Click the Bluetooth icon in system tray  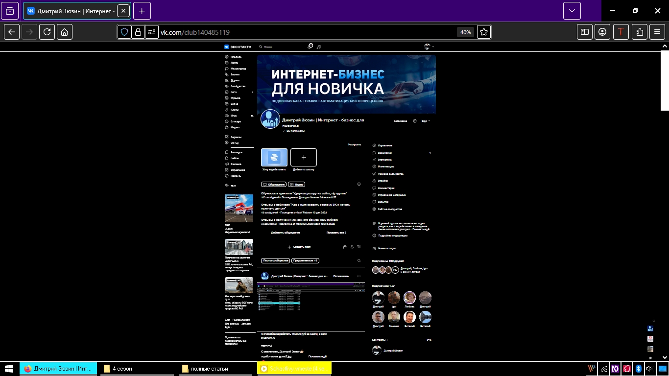[639, 369]
